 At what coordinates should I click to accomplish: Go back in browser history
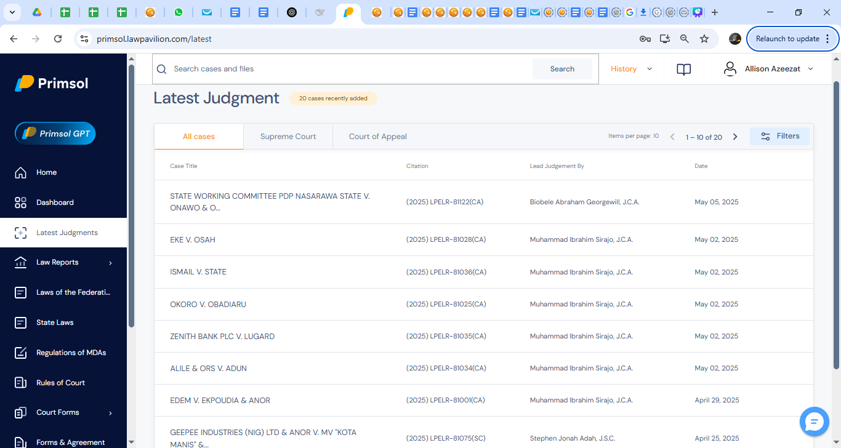(14, 39)
